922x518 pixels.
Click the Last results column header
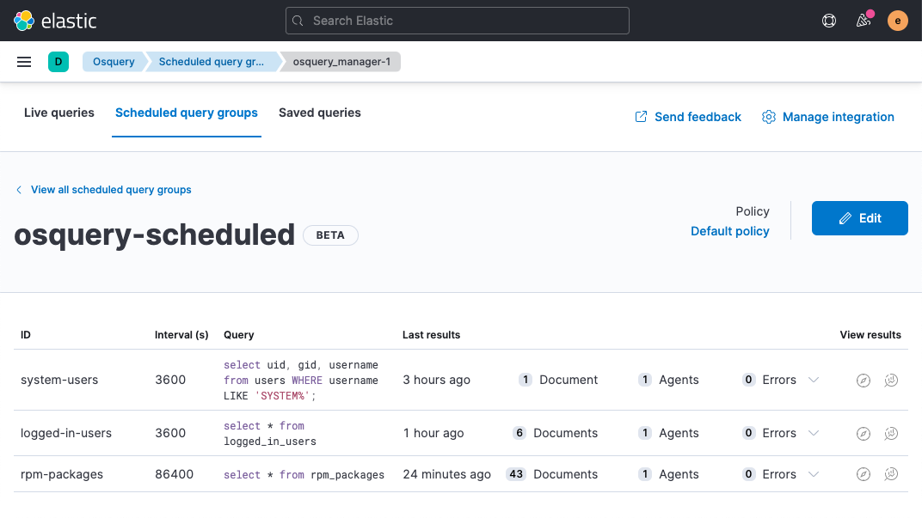[431, 335]
